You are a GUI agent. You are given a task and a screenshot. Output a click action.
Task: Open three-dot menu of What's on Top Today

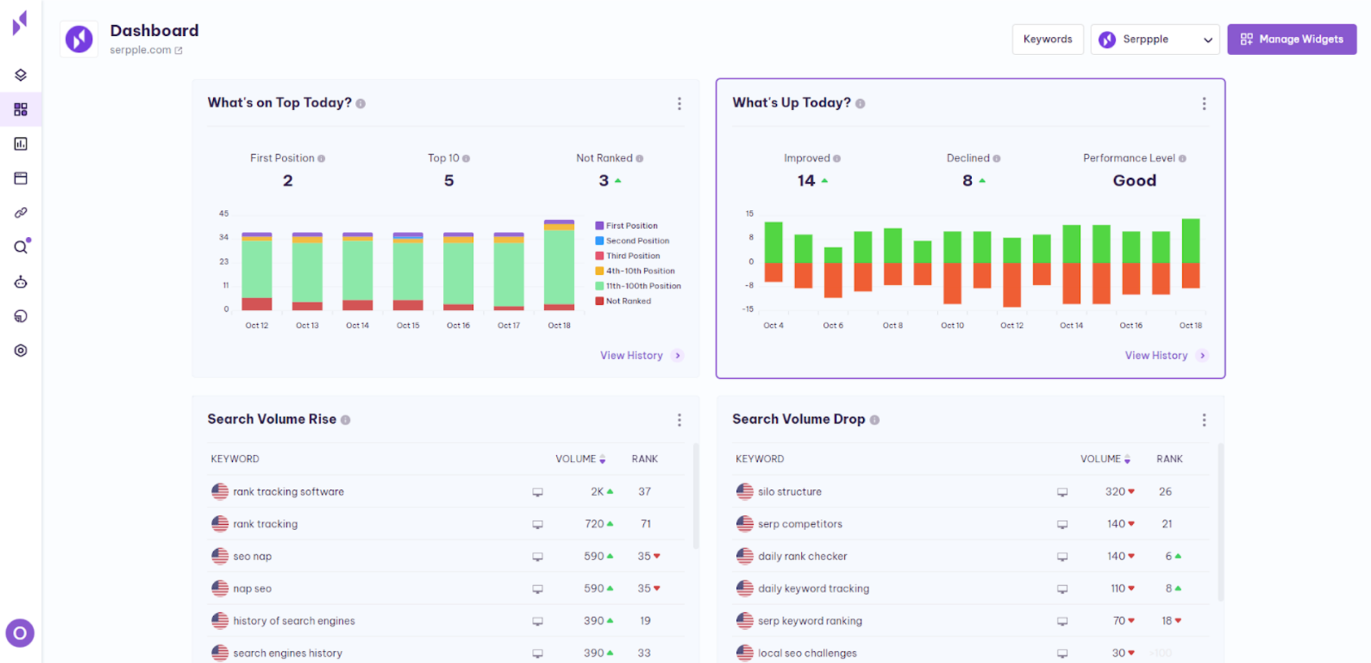pyautogui.click(x=679, y=103)
